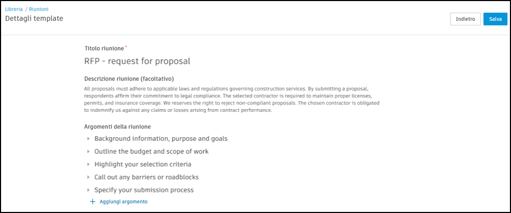Click the plus icon beside Aggiungi argomento
The height and width of the screenshot is (213, 511).
(92, 202)
